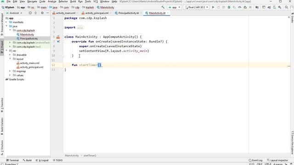Click the override gutter marker on line 7

pyautogui.click(x=58, y=42)
